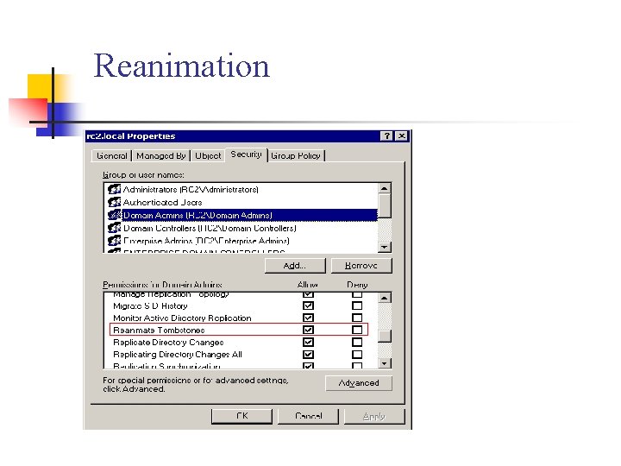Click the Cancel button
This screenshot has height=466, width=621.
[308, 416]
